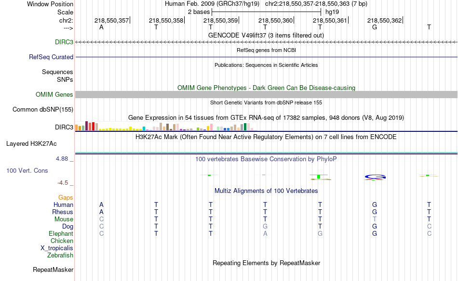458x281 pixels.
Task: Click the RefSeq Curated blue gene line
Action: click(267, 57)
